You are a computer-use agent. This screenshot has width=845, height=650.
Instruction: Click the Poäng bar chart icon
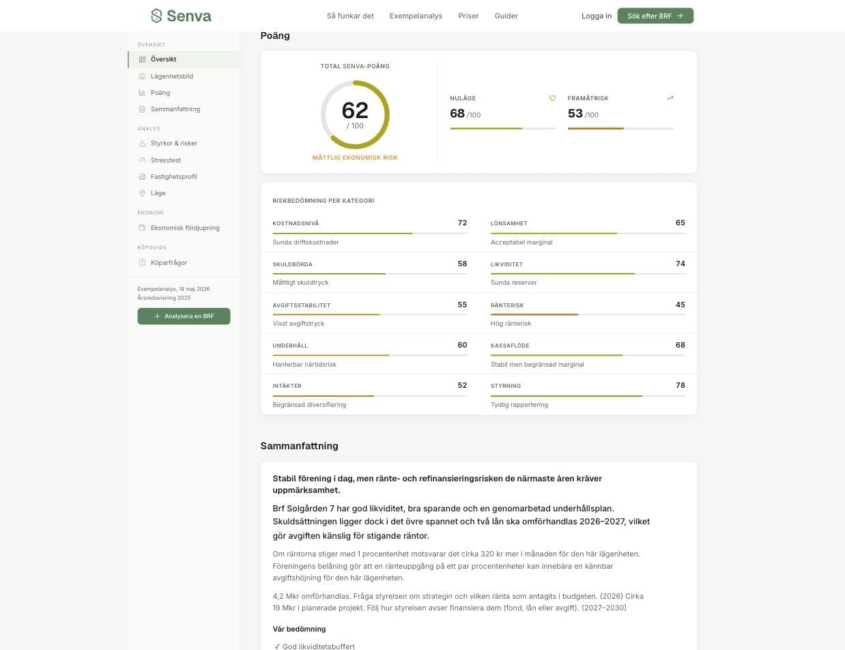[x=142, y=93]
